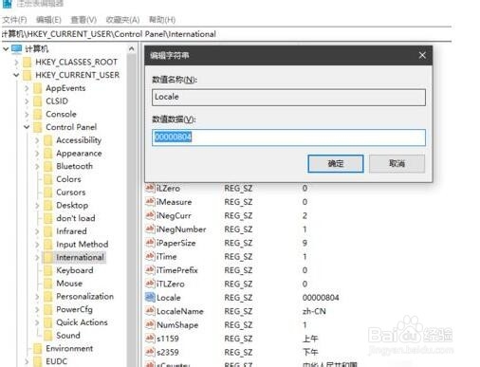Image resolution: width=480 pixels, height=367 pixels.
Task: Click the 确定 button in the dialog
Action: click(x=336, y=163)
